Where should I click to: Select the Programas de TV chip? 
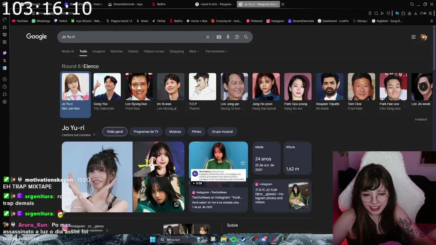pos(146,132)
